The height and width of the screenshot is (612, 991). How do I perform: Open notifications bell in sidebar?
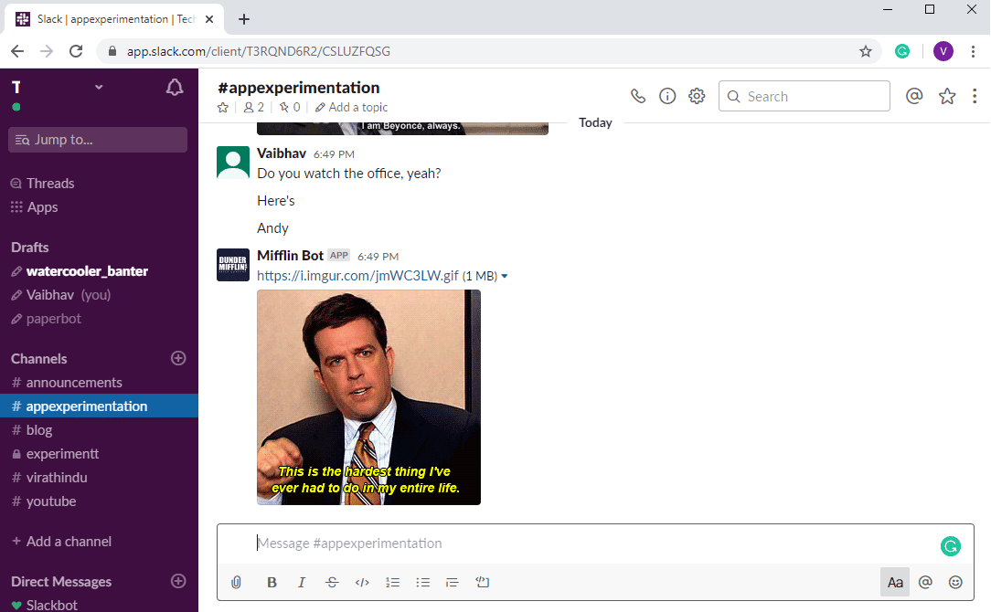pos(175,88)
